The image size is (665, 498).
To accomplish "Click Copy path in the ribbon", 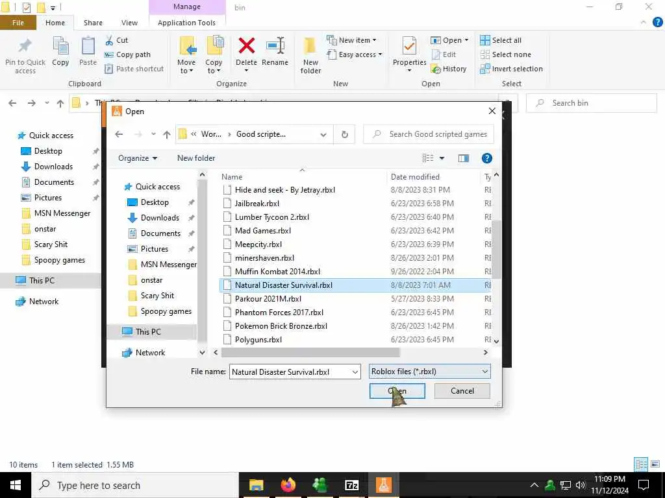I will [x=127, y=54].
